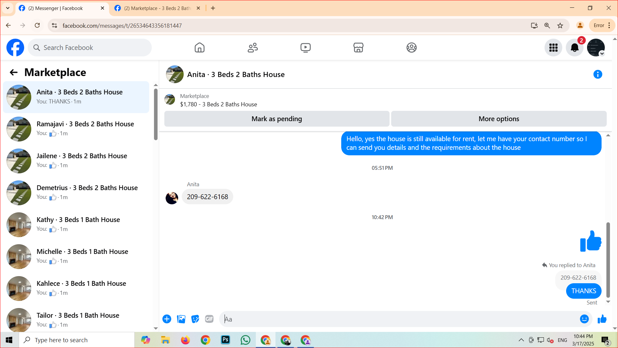Open Jailene conversation in list
The height and width of the screenshot is (348, 618).
[x=76, y=161]
